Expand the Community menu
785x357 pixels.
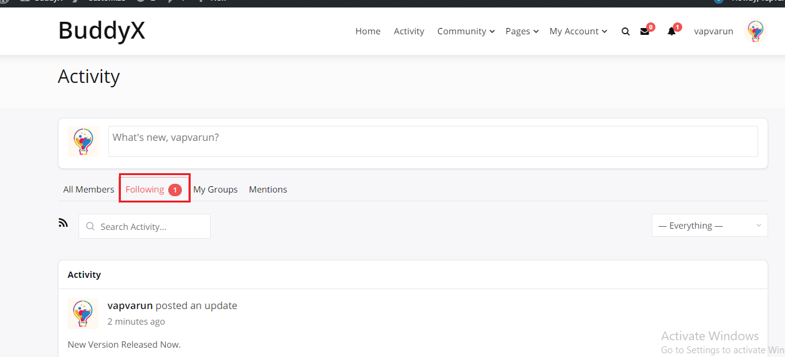click(466, 31)
